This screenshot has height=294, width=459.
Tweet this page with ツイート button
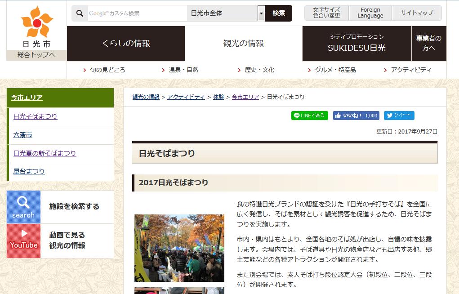pos(399,116)
